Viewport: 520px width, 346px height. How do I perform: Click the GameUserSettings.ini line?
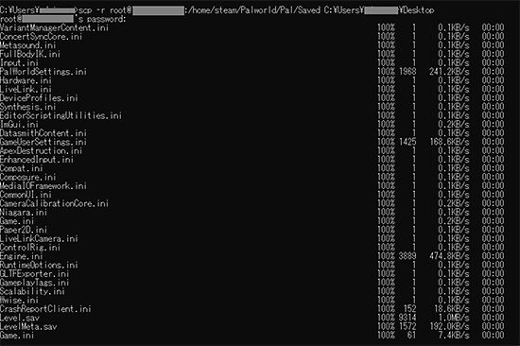click(x=252, y=143)
